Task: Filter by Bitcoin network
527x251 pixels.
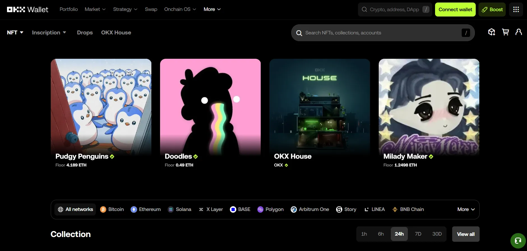Action: click(x=112, y=209)
